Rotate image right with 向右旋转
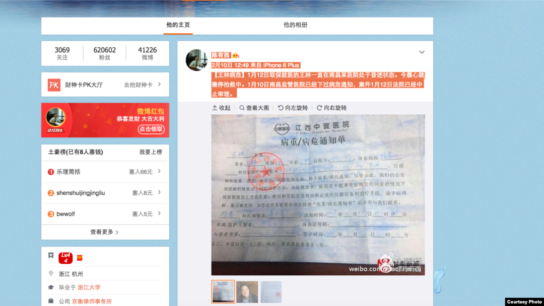This screenshot has height=306, width=544. click(x=332, y=108)
